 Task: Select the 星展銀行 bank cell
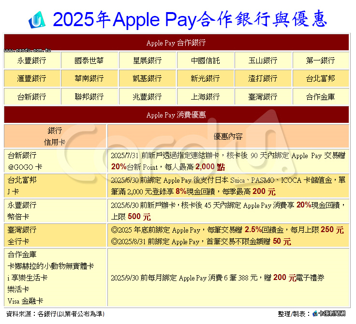148,60
